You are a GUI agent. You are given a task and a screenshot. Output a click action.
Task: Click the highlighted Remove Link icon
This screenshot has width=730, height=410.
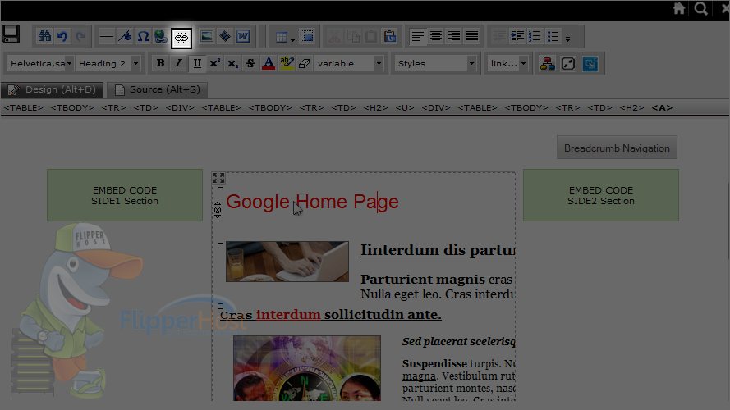click(181, 38)
